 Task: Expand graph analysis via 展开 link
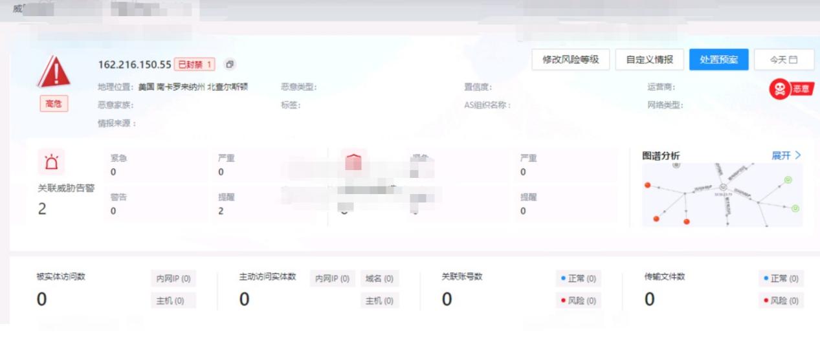786,155
